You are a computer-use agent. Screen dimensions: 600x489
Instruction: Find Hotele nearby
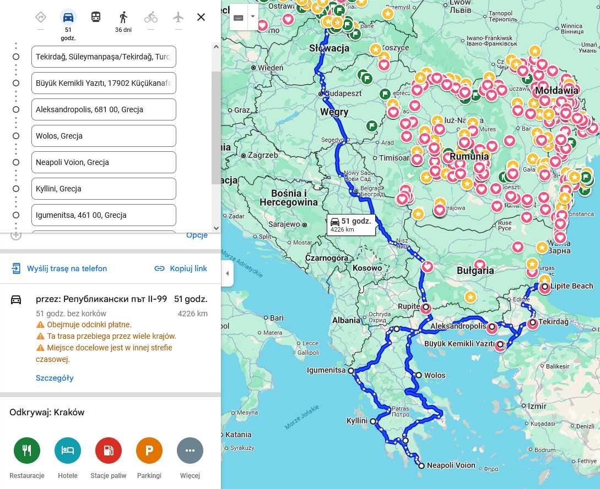pyautogui.click(x=68, y=451)
